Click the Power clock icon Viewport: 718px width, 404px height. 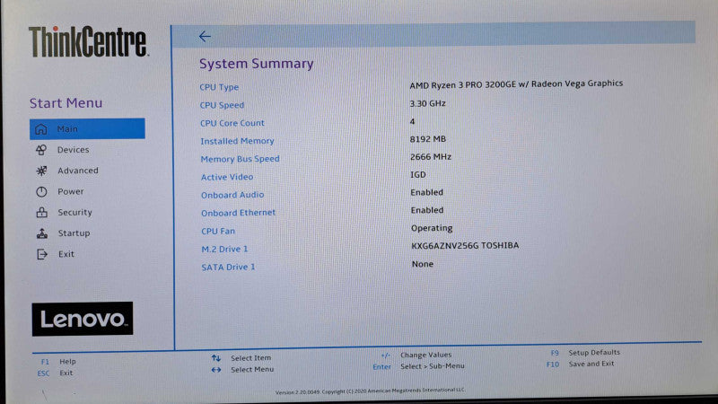41,191
